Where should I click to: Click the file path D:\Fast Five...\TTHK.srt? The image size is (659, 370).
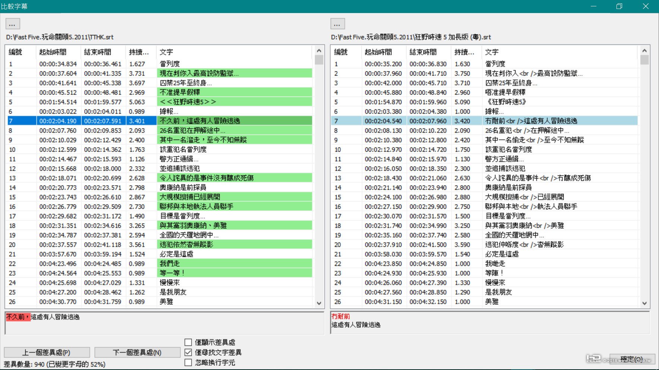tap(60, 37)
